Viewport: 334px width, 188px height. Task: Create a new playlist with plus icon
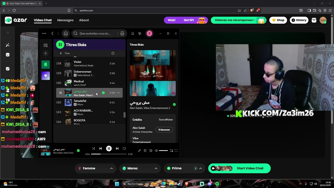[45, 53]
